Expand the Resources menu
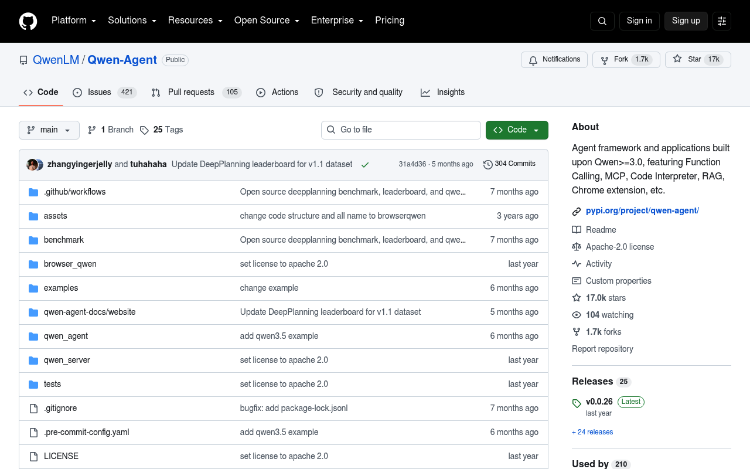The image size is (750, 469). click(x=195, y=21)
